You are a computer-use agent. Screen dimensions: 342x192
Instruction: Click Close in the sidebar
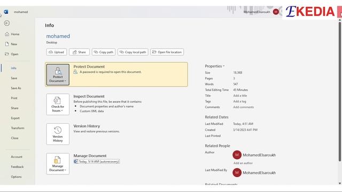14,138
